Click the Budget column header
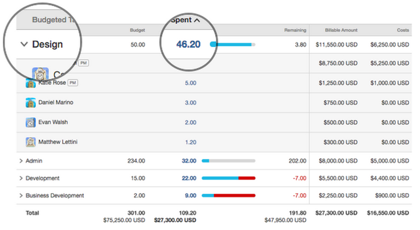This screenshot has height=230, width=420. (138, 30)
